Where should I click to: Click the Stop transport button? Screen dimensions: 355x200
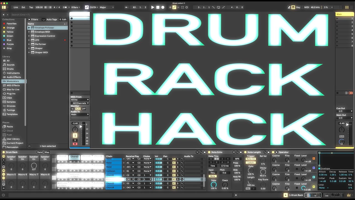pos(158,7)
